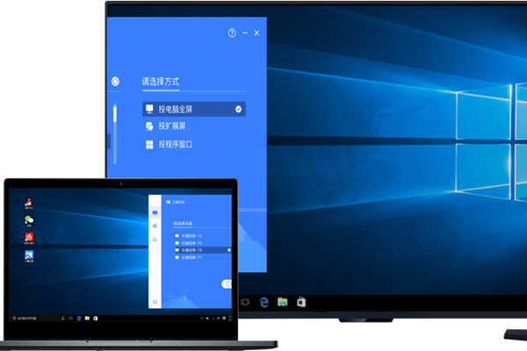
Task: Click the settings gear in laptop app sidebar
Action: click(x=155, y=301)
